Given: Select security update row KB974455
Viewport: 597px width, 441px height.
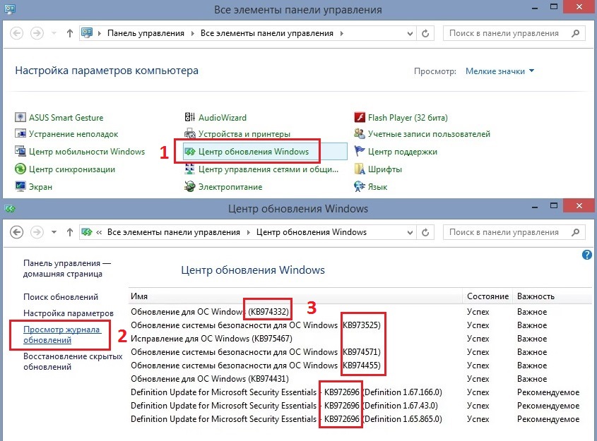Looking at the screenshot, I should (358, 366).
